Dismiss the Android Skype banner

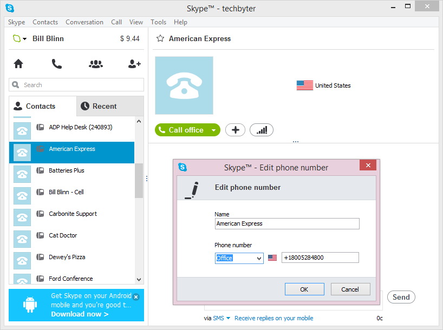click(x=136, y=297)
